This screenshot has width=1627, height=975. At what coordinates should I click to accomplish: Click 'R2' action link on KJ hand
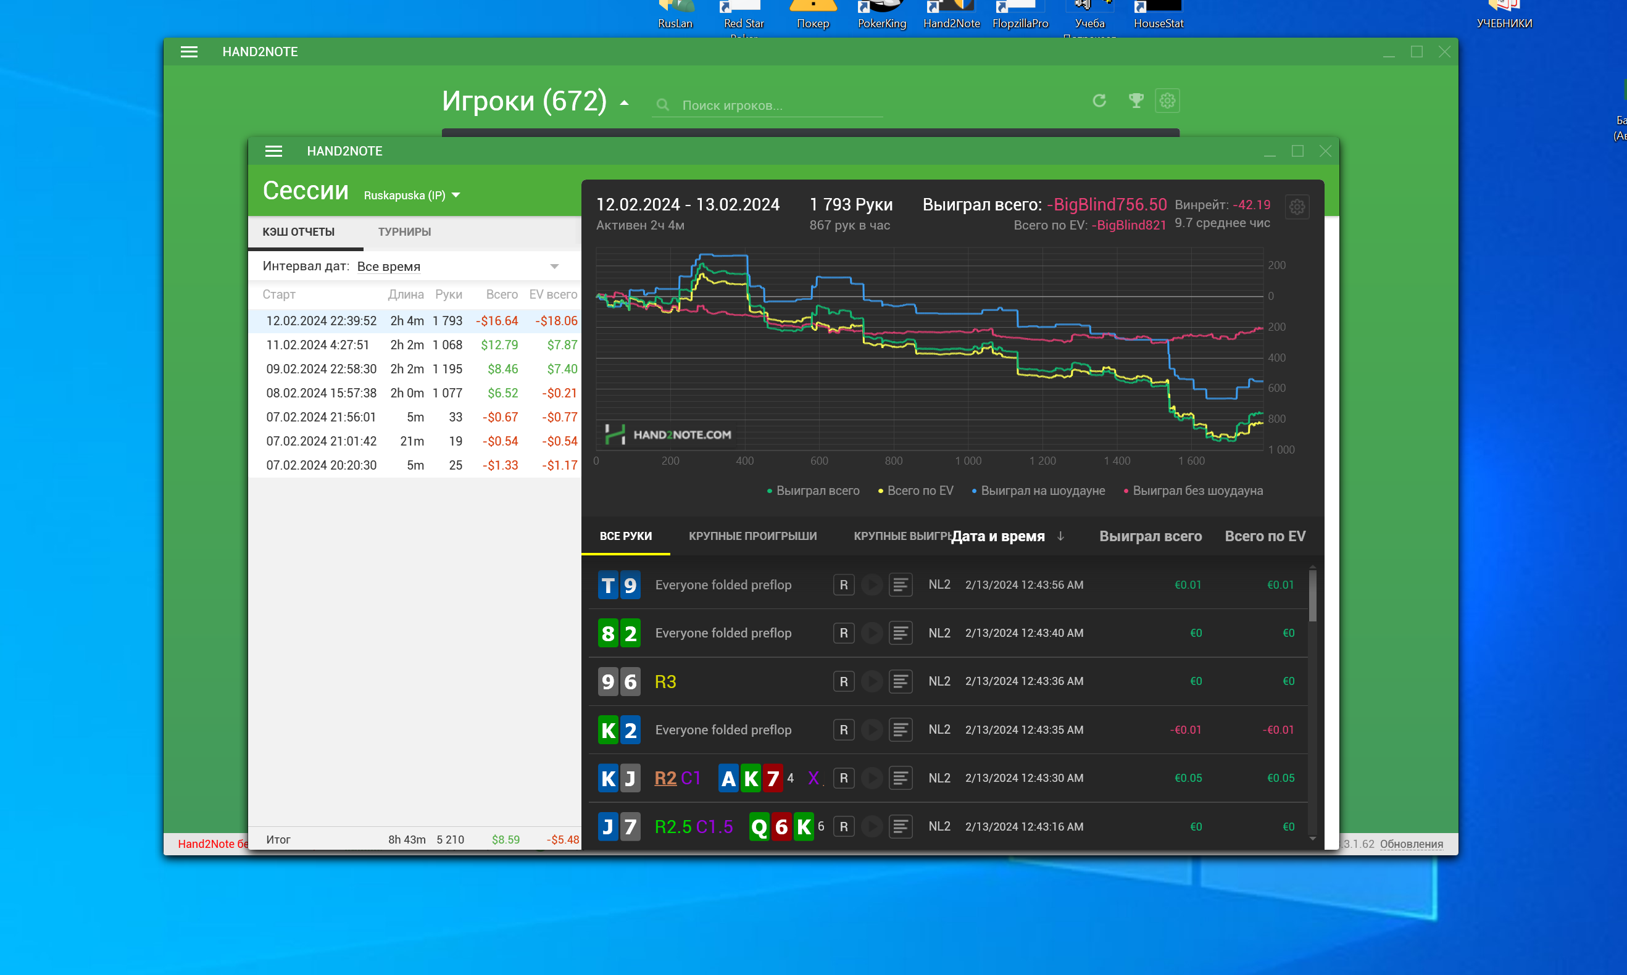point(665,778)
